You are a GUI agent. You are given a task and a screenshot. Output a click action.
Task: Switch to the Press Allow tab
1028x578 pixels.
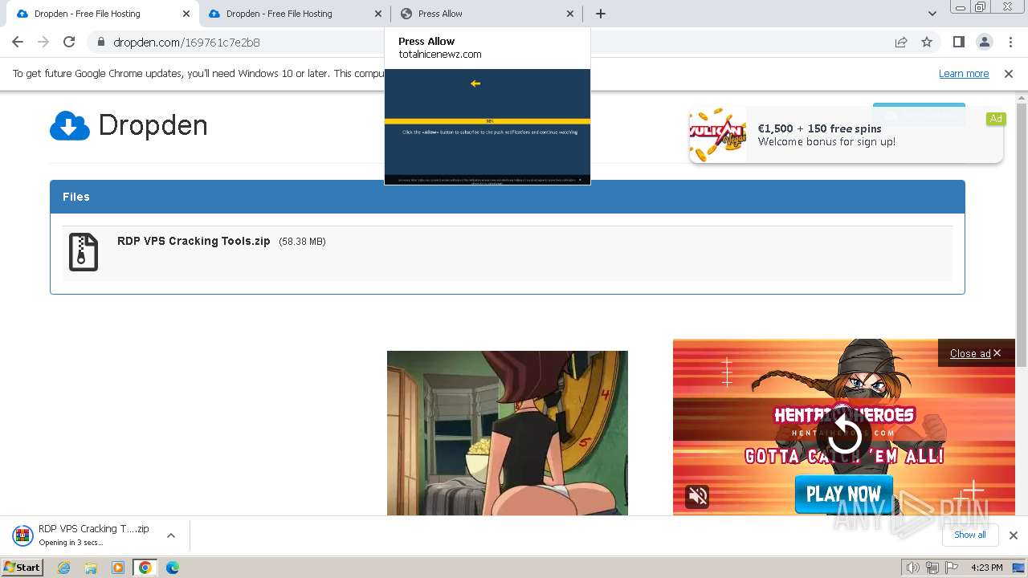click(x=488, y=14)
